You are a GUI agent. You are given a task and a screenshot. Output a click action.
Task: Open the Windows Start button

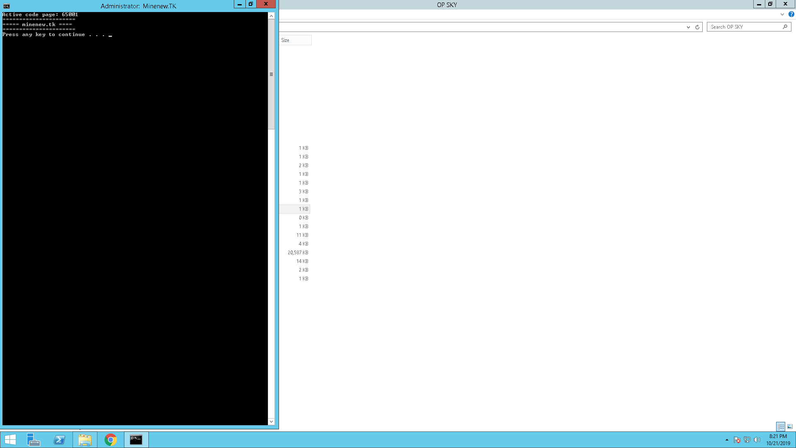point(10,440)
